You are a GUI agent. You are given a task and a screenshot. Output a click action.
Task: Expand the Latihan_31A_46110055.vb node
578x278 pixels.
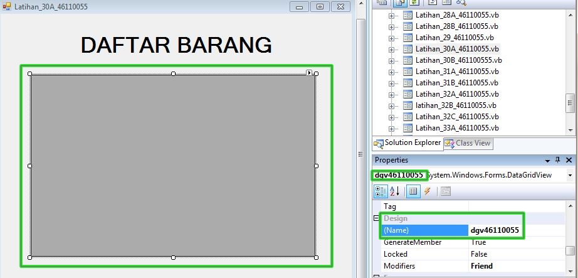tap(391, 72)
